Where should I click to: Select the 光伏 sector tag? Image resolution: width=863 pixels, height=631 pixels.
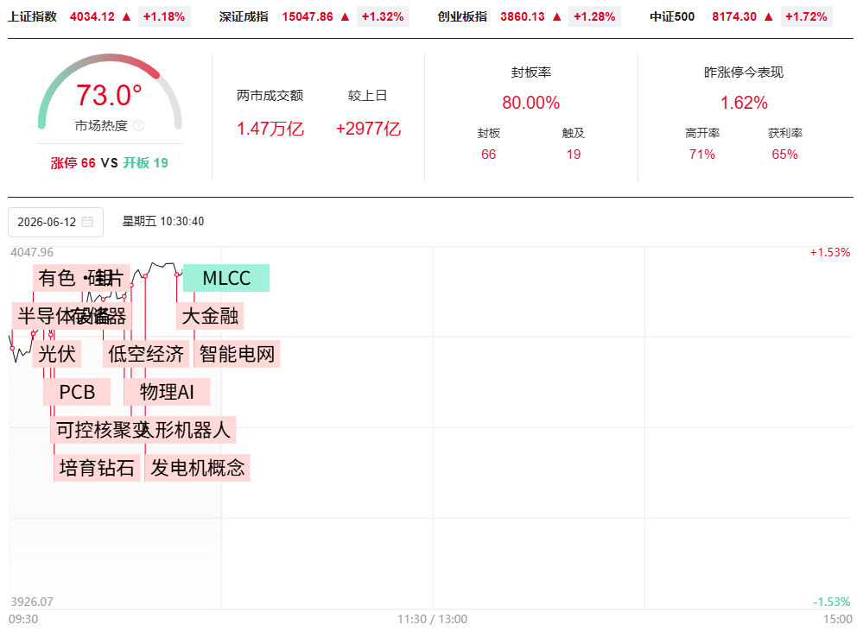(57, 354)
